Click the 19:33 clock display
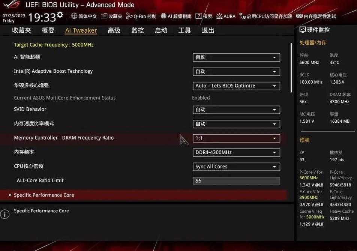Viewport: 357px width, 251px height. [42, 17]
